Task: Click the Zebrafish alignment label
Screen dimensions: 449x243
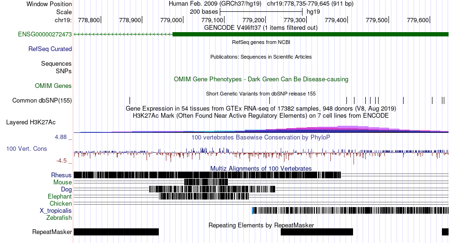Action: pos(59,218)
